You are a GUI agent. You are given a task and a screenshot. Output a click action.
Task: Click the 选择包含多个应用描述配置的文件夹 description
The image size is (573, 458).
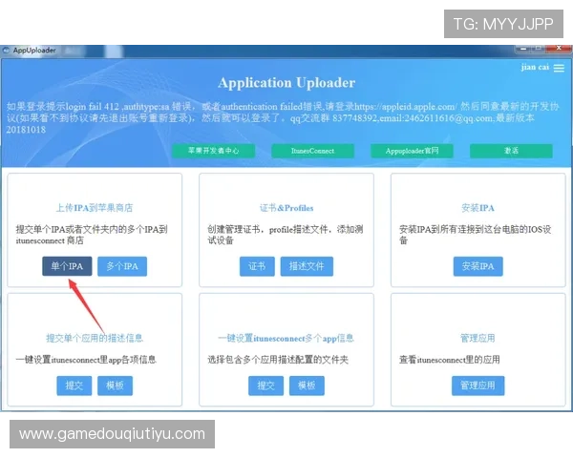(278, 360)
